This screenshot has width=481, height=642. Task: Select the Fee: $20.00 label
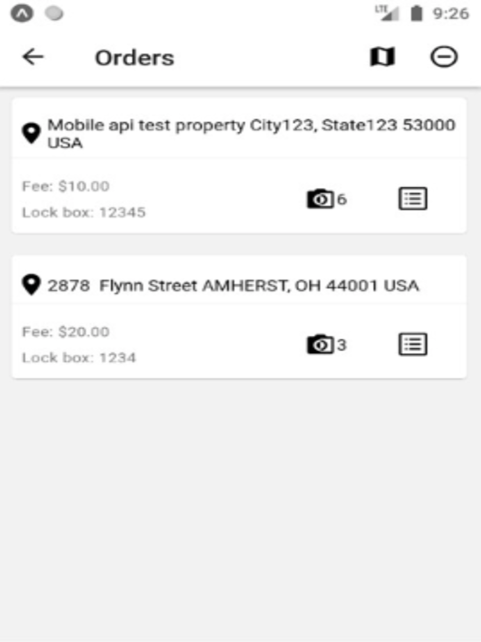[65, 332]
